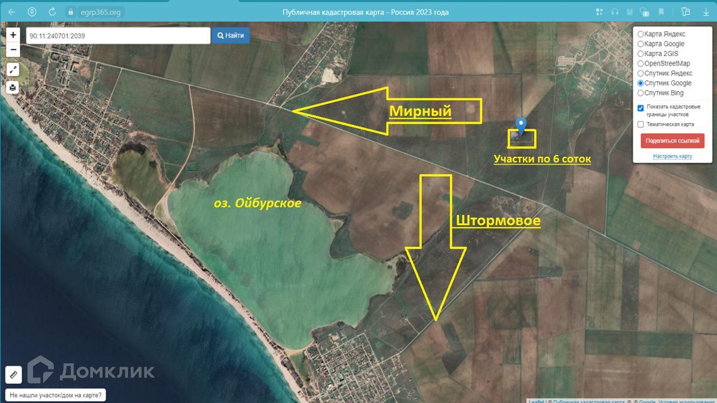Click the cadastral number search field

(118, 36)
